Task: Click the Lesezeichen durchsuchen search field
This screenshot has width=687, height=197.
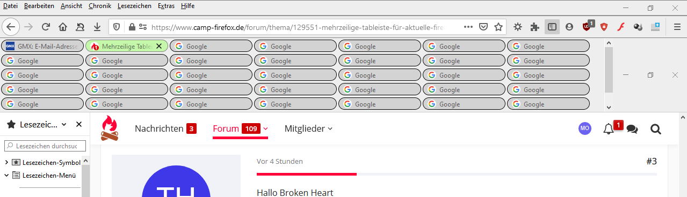Action: (x=41, y=146)
